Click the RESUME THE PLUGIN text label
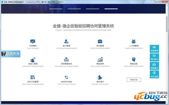 click(x=100, y=84)
